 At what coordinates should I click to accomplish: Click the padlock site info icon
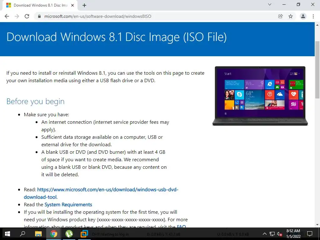39,16
